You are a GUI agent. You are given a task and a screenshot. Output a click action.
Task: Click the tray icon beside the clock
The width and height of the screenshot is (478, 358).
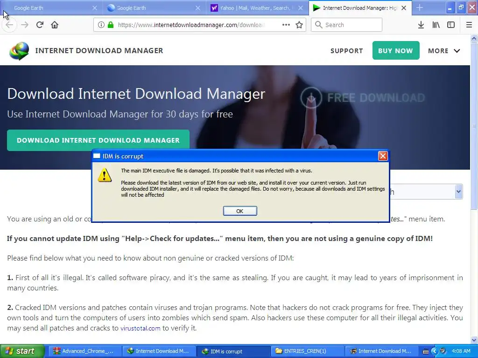[443, 351]
